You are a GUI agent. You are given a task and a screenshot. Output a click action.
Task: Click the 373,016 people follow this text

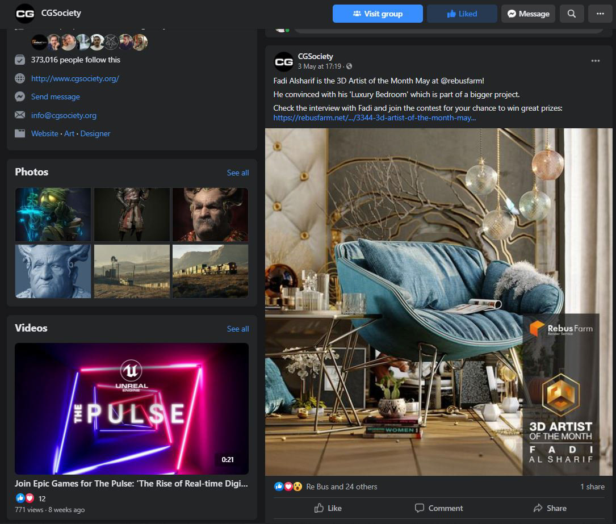[76, 60]
